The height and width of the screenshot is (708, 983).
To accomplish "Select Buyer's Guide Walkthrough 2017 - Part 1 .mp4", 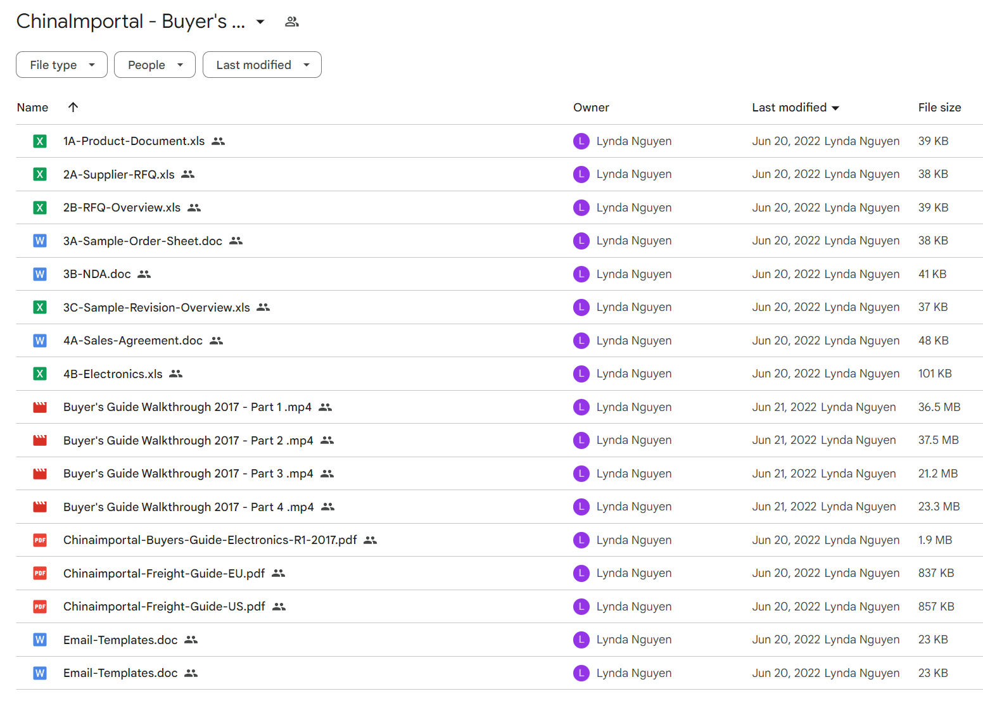I will coord(187,407).
